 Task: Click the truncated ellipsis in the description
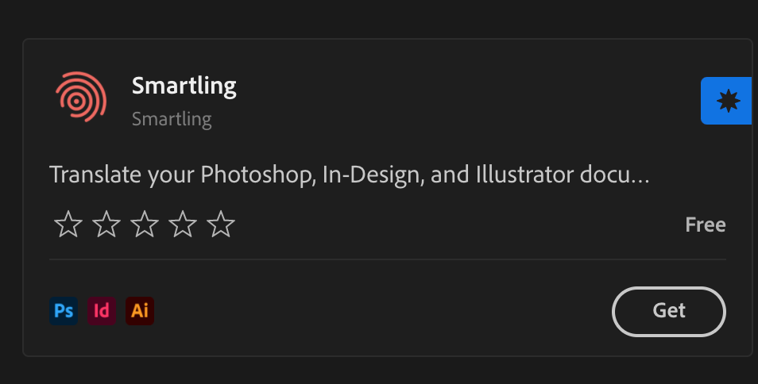[640, 177]
